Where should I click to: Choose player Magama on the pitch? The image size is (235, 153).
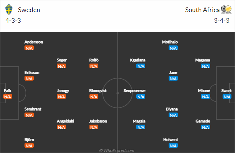[x=203, y=60]
